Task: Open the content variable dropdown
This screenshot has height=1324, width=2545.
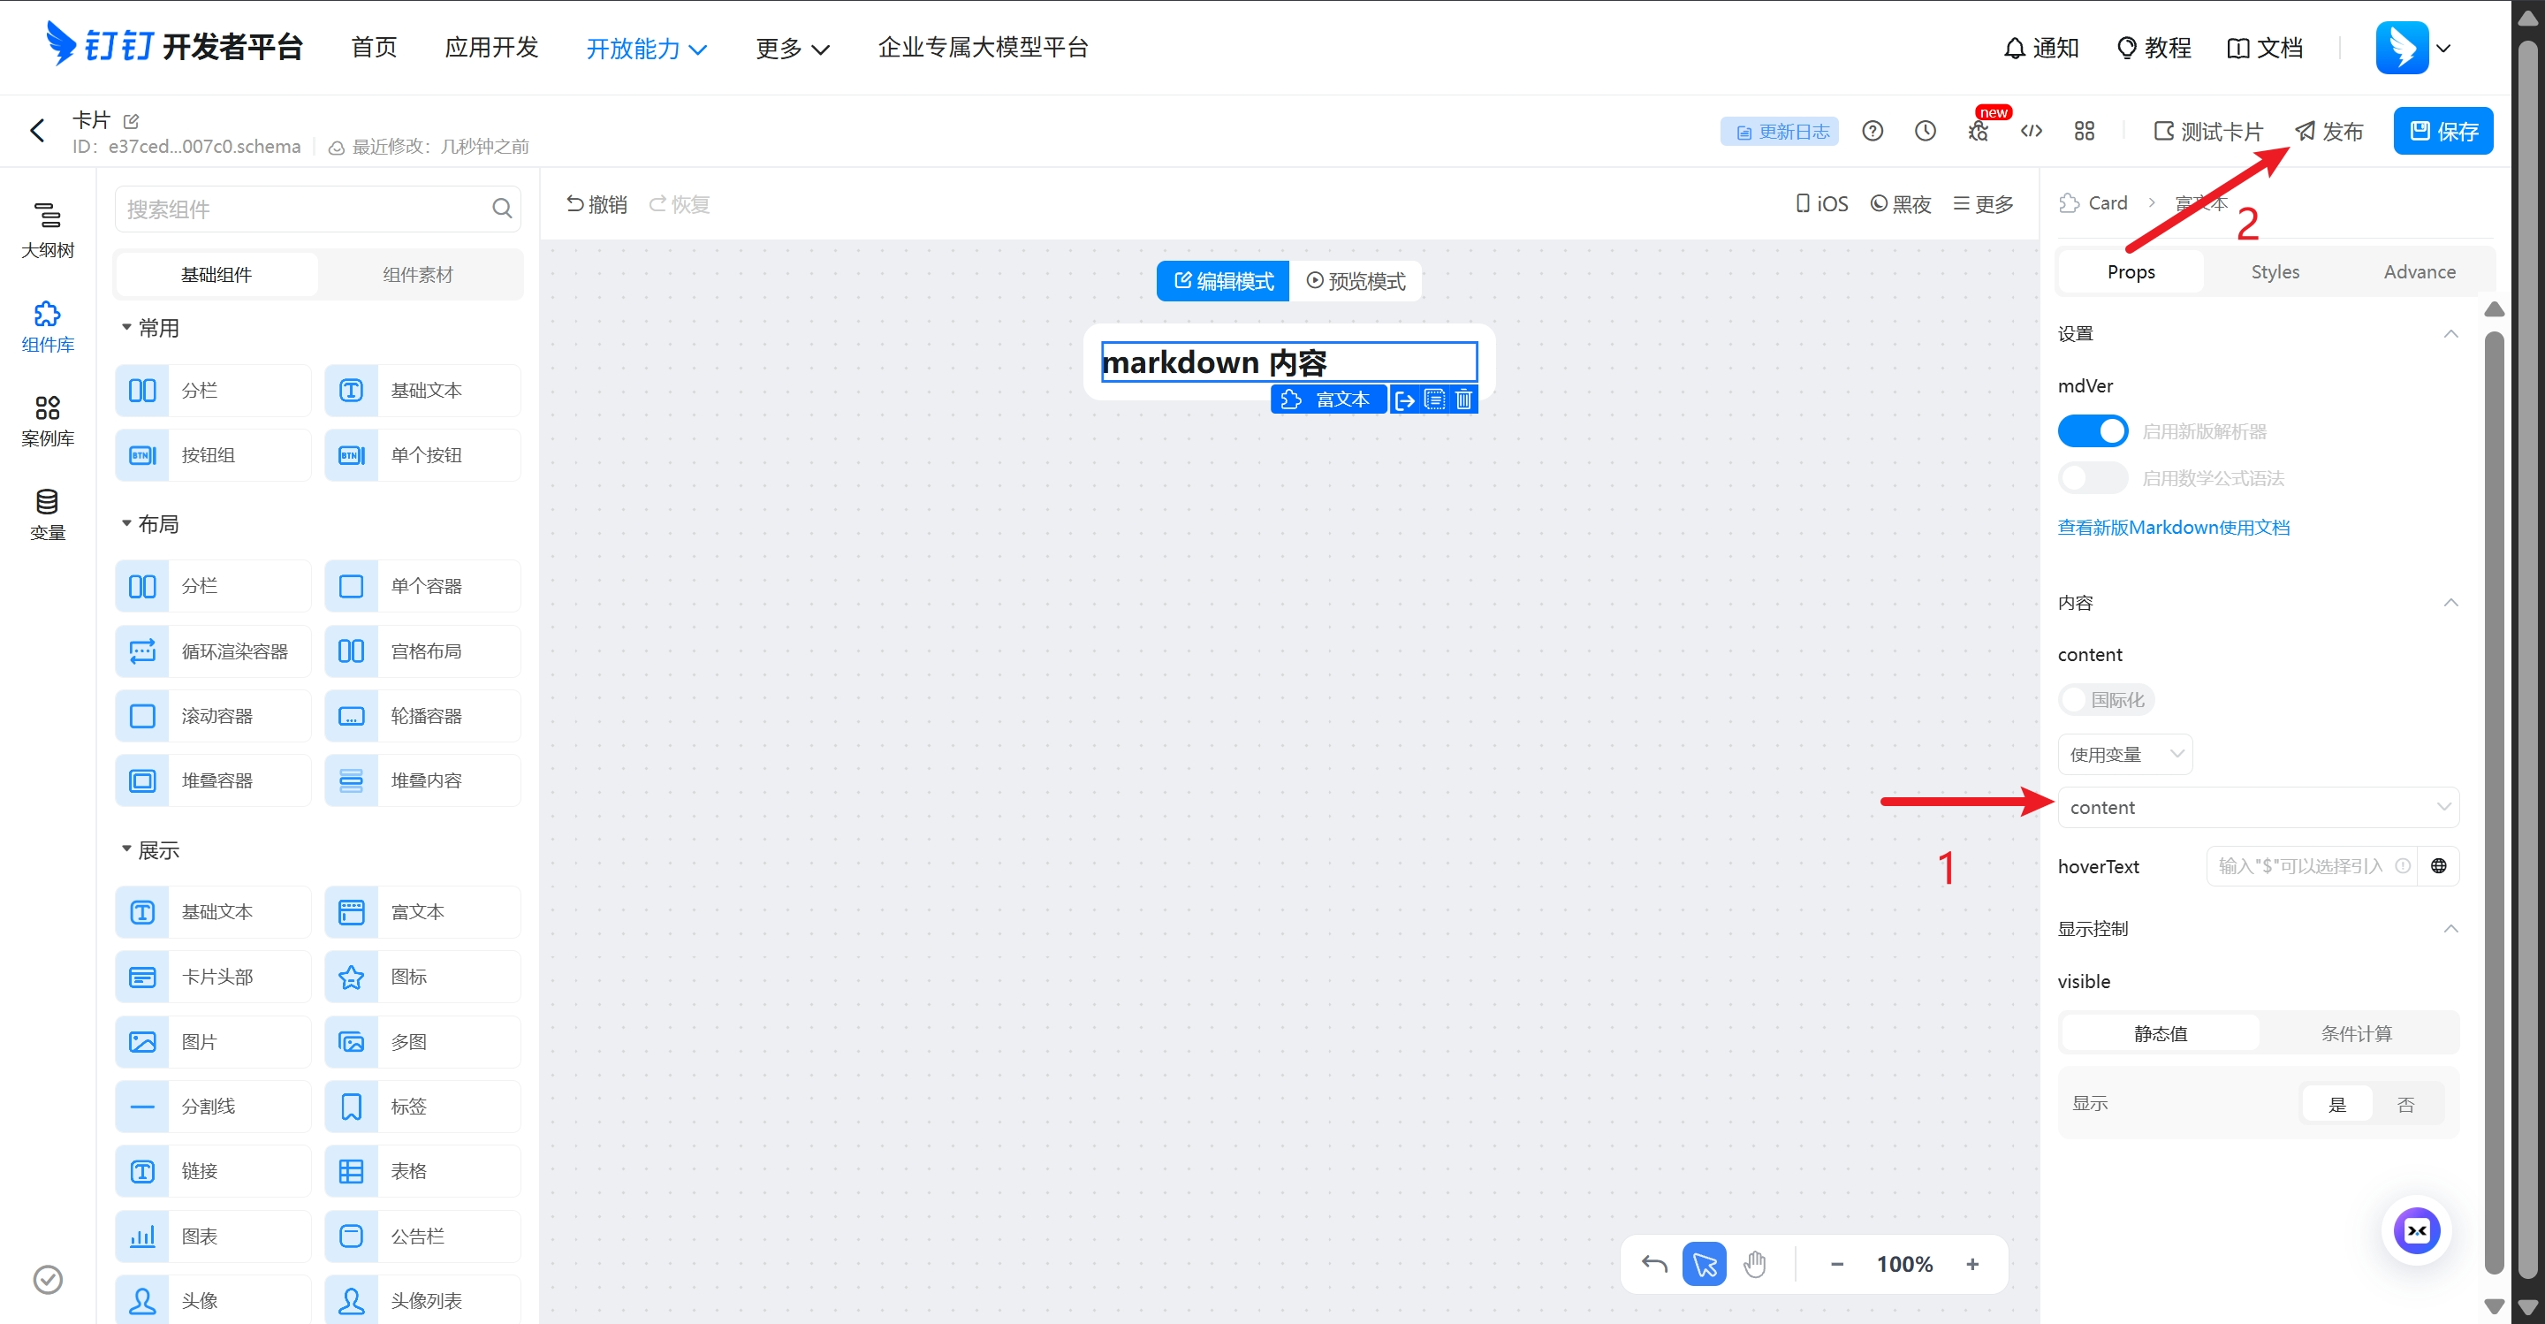Action: 2258,807
